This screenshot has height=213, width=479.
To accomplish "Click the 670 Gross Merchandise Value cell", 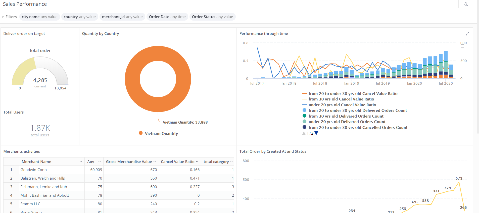I will pyautogui.click(x=131, y=170).
